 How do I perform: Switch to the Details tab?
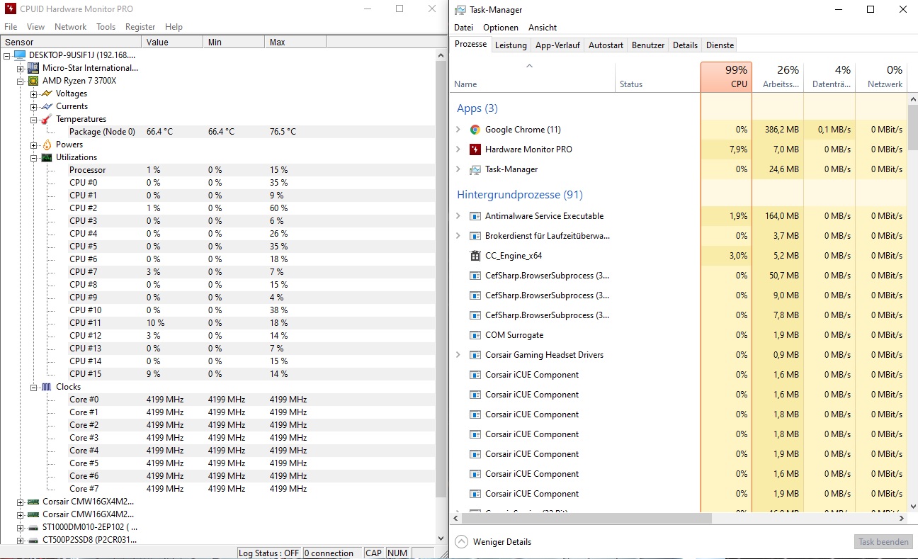click(x=685, y=45)
